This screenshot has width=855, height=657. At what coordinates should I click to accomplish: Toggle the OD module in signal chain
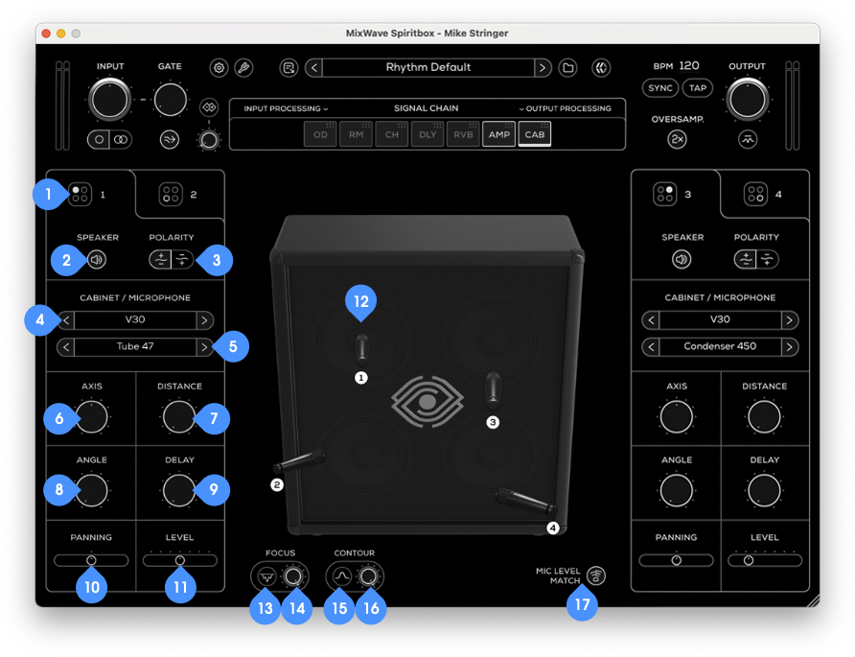pos(320,134)
